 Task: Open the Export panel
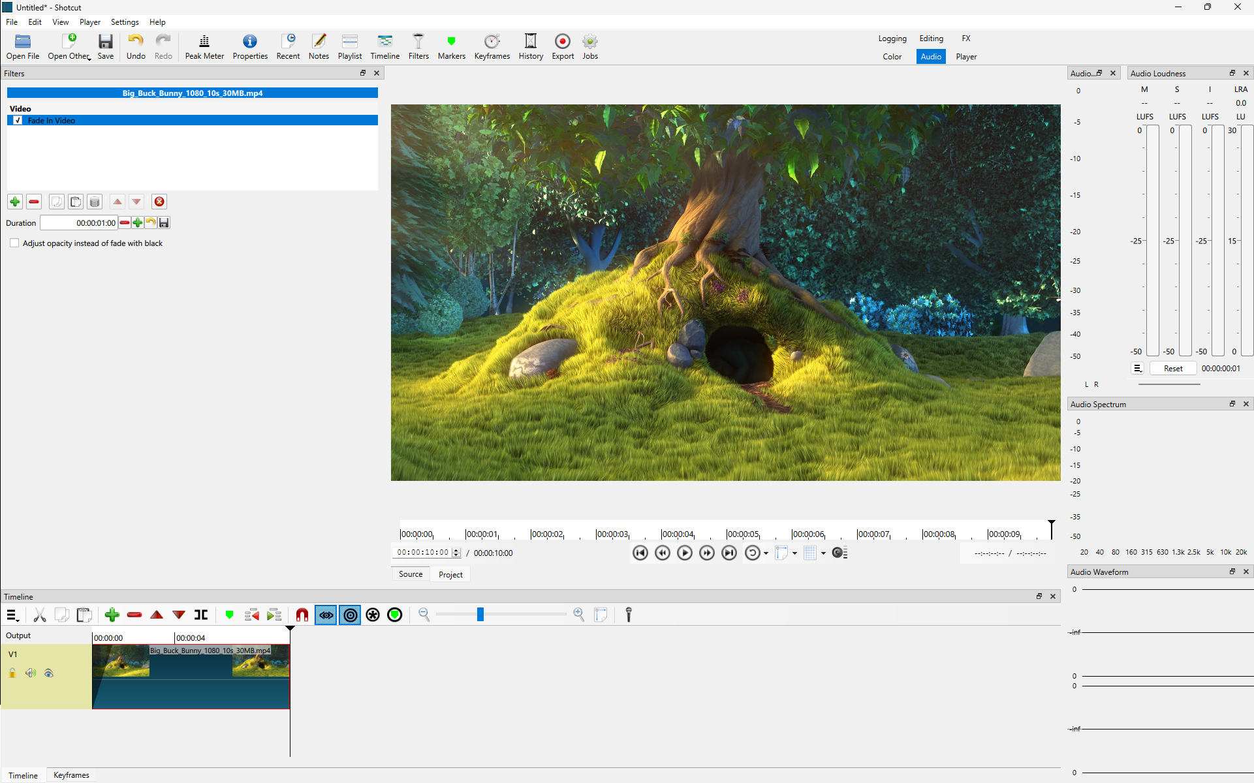[x=562, y=47]
